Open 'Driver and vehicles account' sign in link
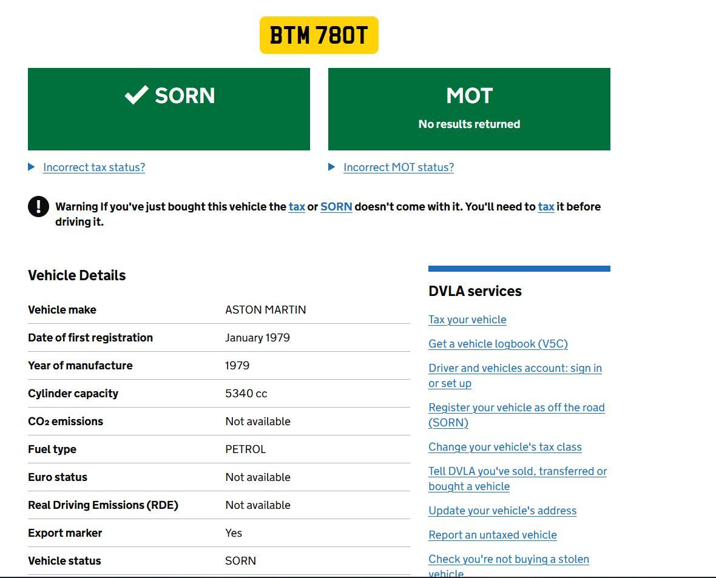 (x=515, y=368)
